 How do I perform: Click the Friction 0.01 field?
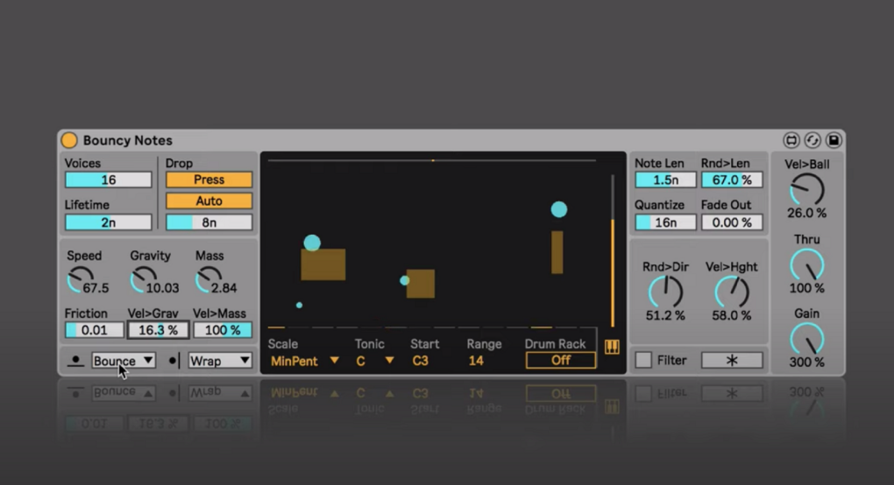pyautogui.click(x=94, y=330)
